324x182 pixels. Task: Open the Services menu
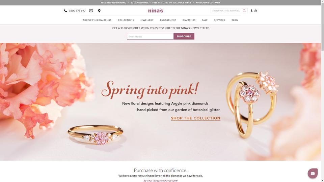(219, 20)
